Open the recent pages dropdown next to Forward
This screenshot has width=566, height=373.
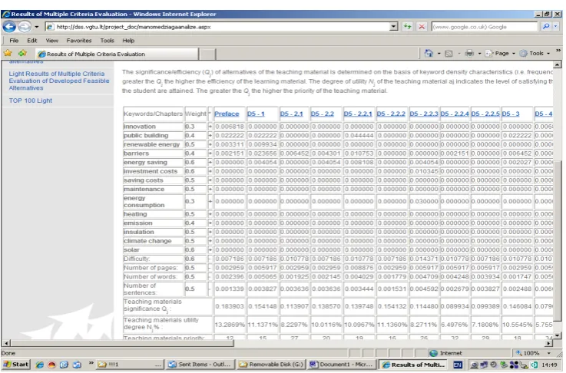(x=36, y=27)
